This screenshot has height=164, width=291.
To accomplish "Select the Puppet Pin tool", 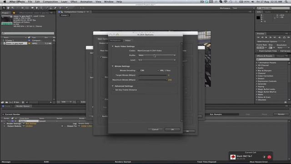I will [67, 8].
